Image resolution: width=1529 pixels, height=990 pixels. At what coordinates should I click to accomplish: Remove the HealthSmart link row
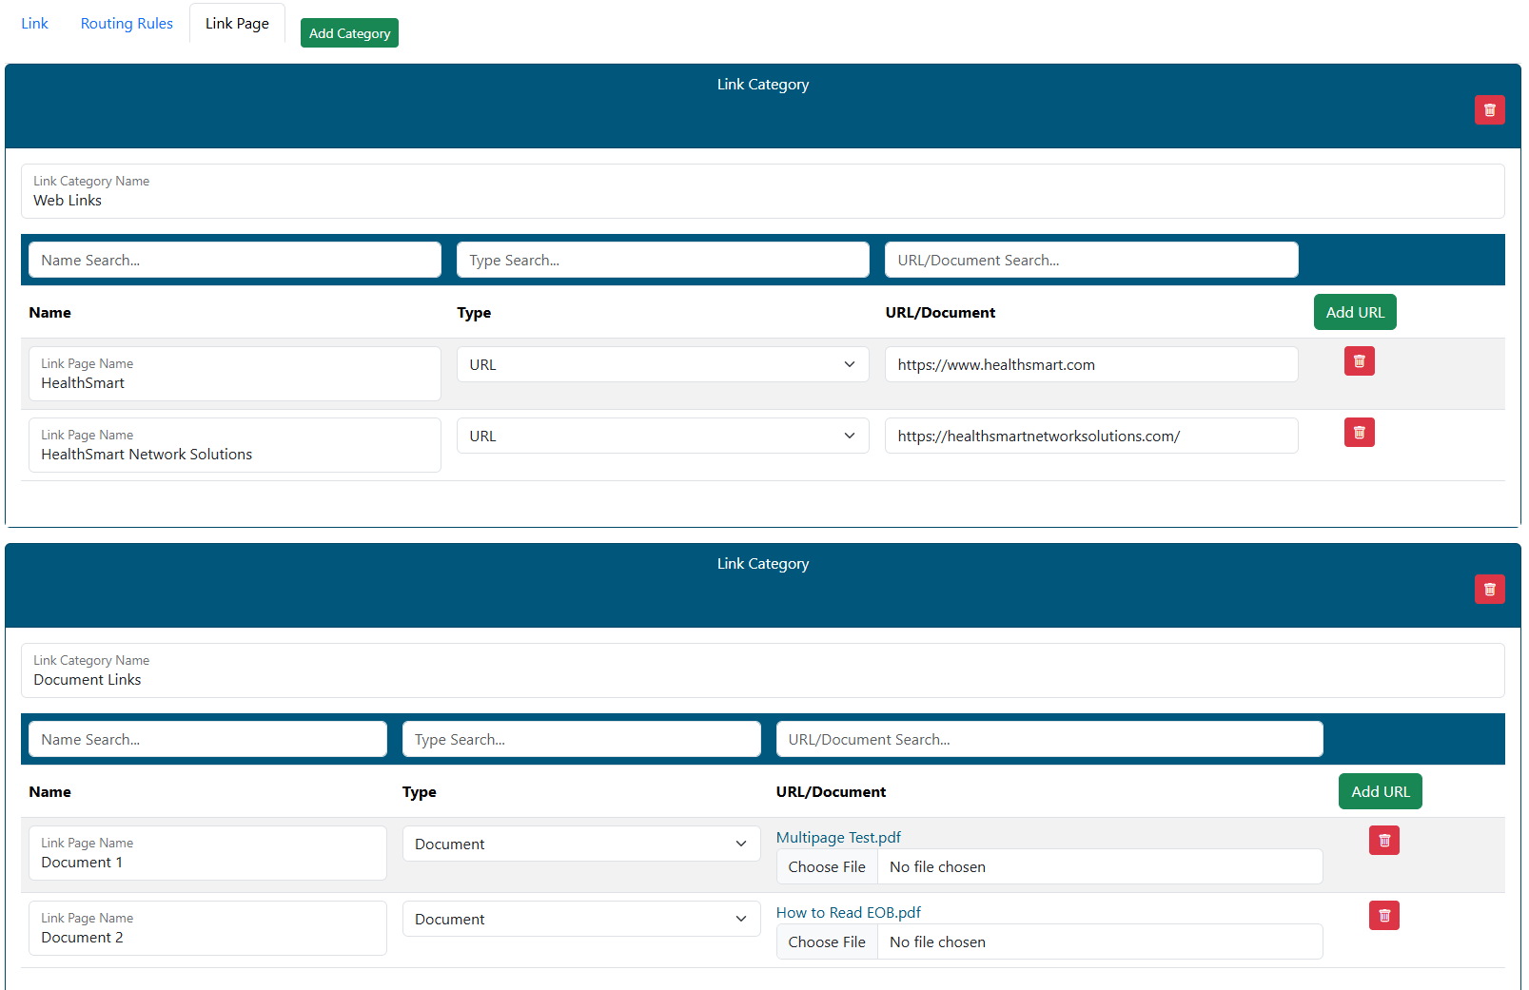point(1359,361)
